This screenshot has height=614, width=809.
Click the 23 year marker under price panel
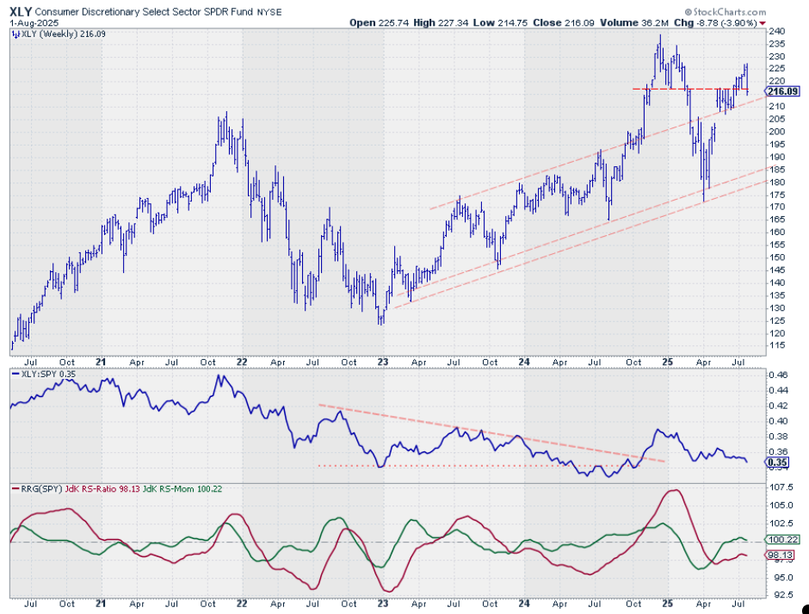pos(380,363)
